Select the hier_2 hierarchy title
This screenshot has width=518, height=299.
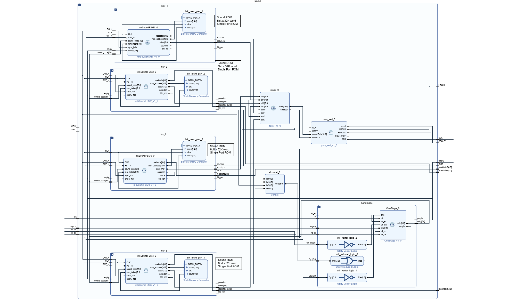pyautogui.click(x=163, y=67)
